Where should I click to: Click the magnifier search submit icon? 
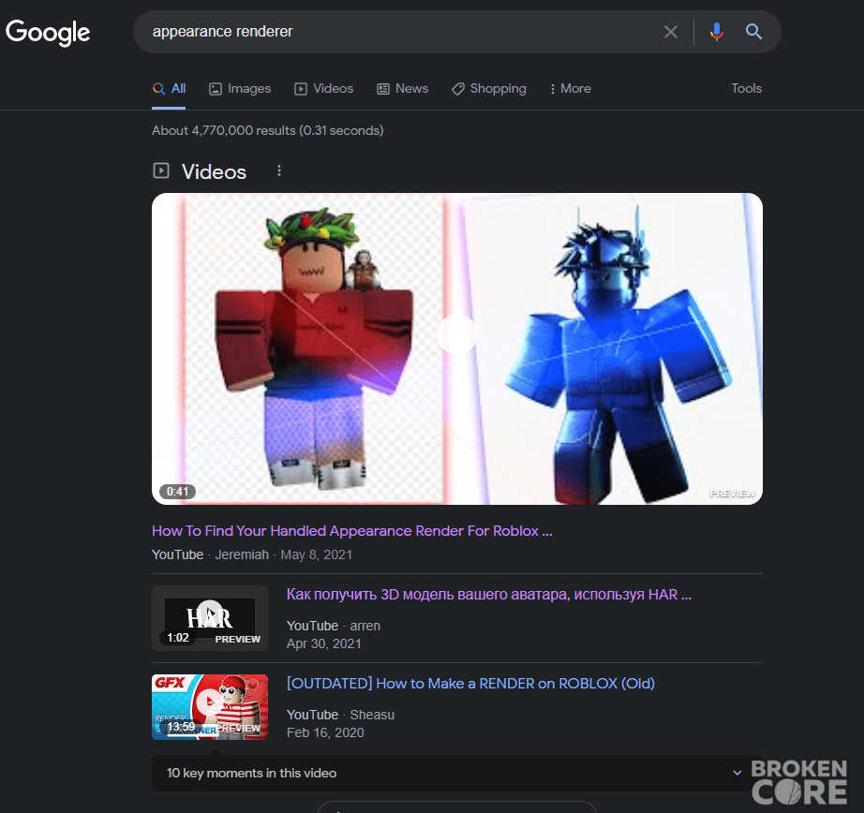coord(753,32)
